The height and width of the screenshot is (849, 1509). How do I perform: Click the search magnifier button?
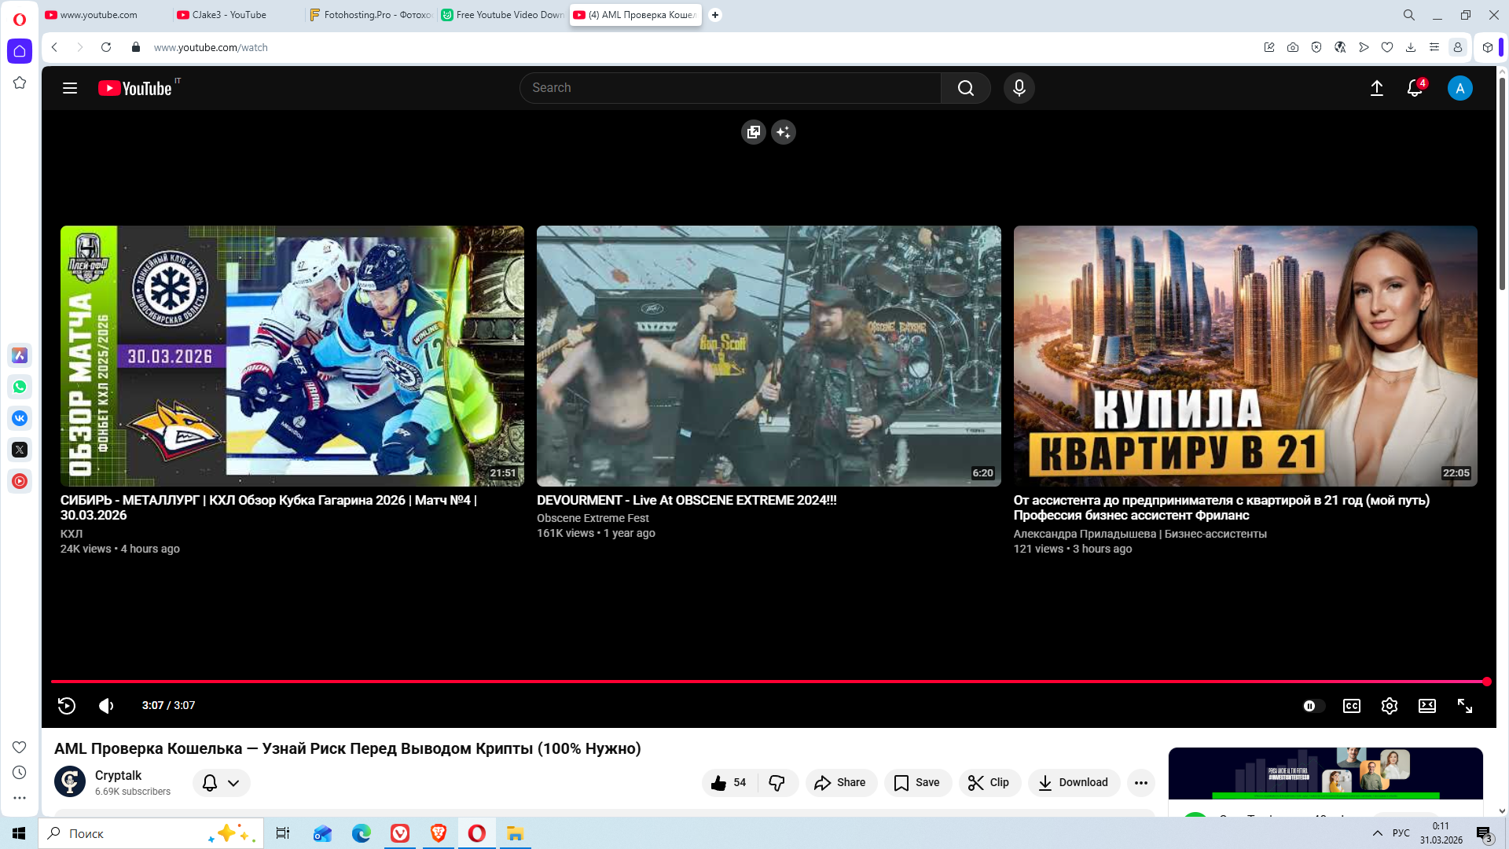[965, 88]
